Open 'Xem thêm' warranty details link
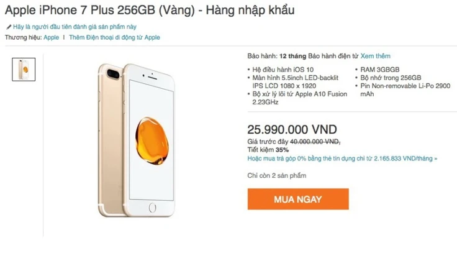Screen dimensions: 457x258 (x=376, y=56)
